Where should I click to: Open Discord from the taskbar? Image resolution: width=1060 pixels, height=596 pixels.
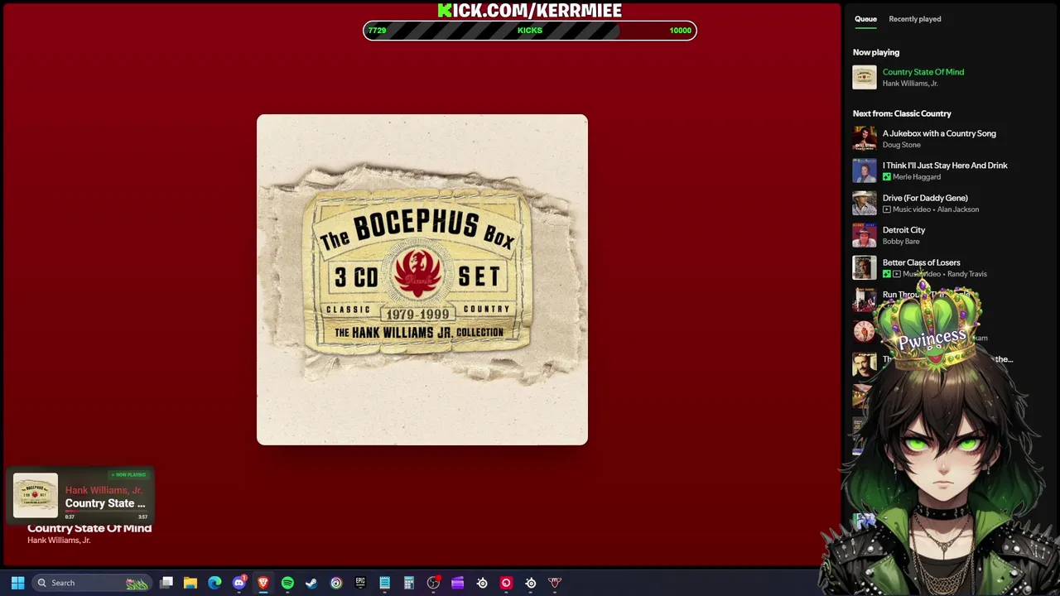[239, 583]
